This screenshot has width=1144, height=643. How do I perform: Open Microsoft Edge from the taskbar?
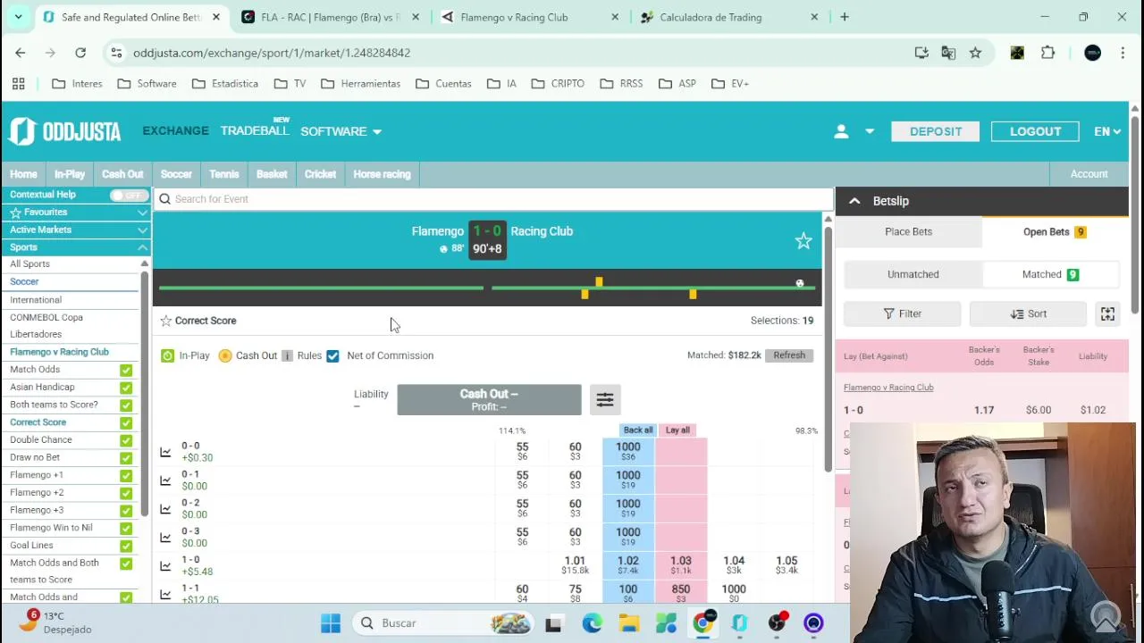point(592,623)
